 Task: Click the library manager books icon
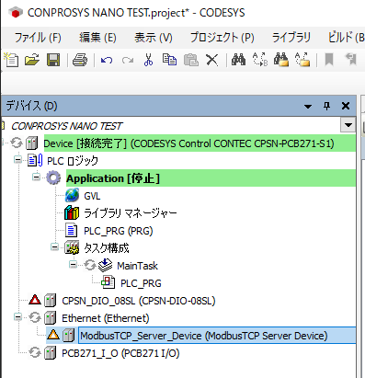coord(72,212)
